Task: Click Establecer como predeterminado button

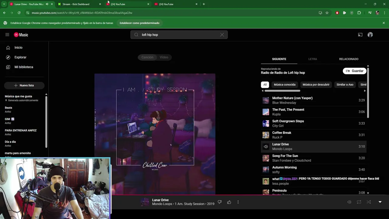Action: [x=139, y=23]
